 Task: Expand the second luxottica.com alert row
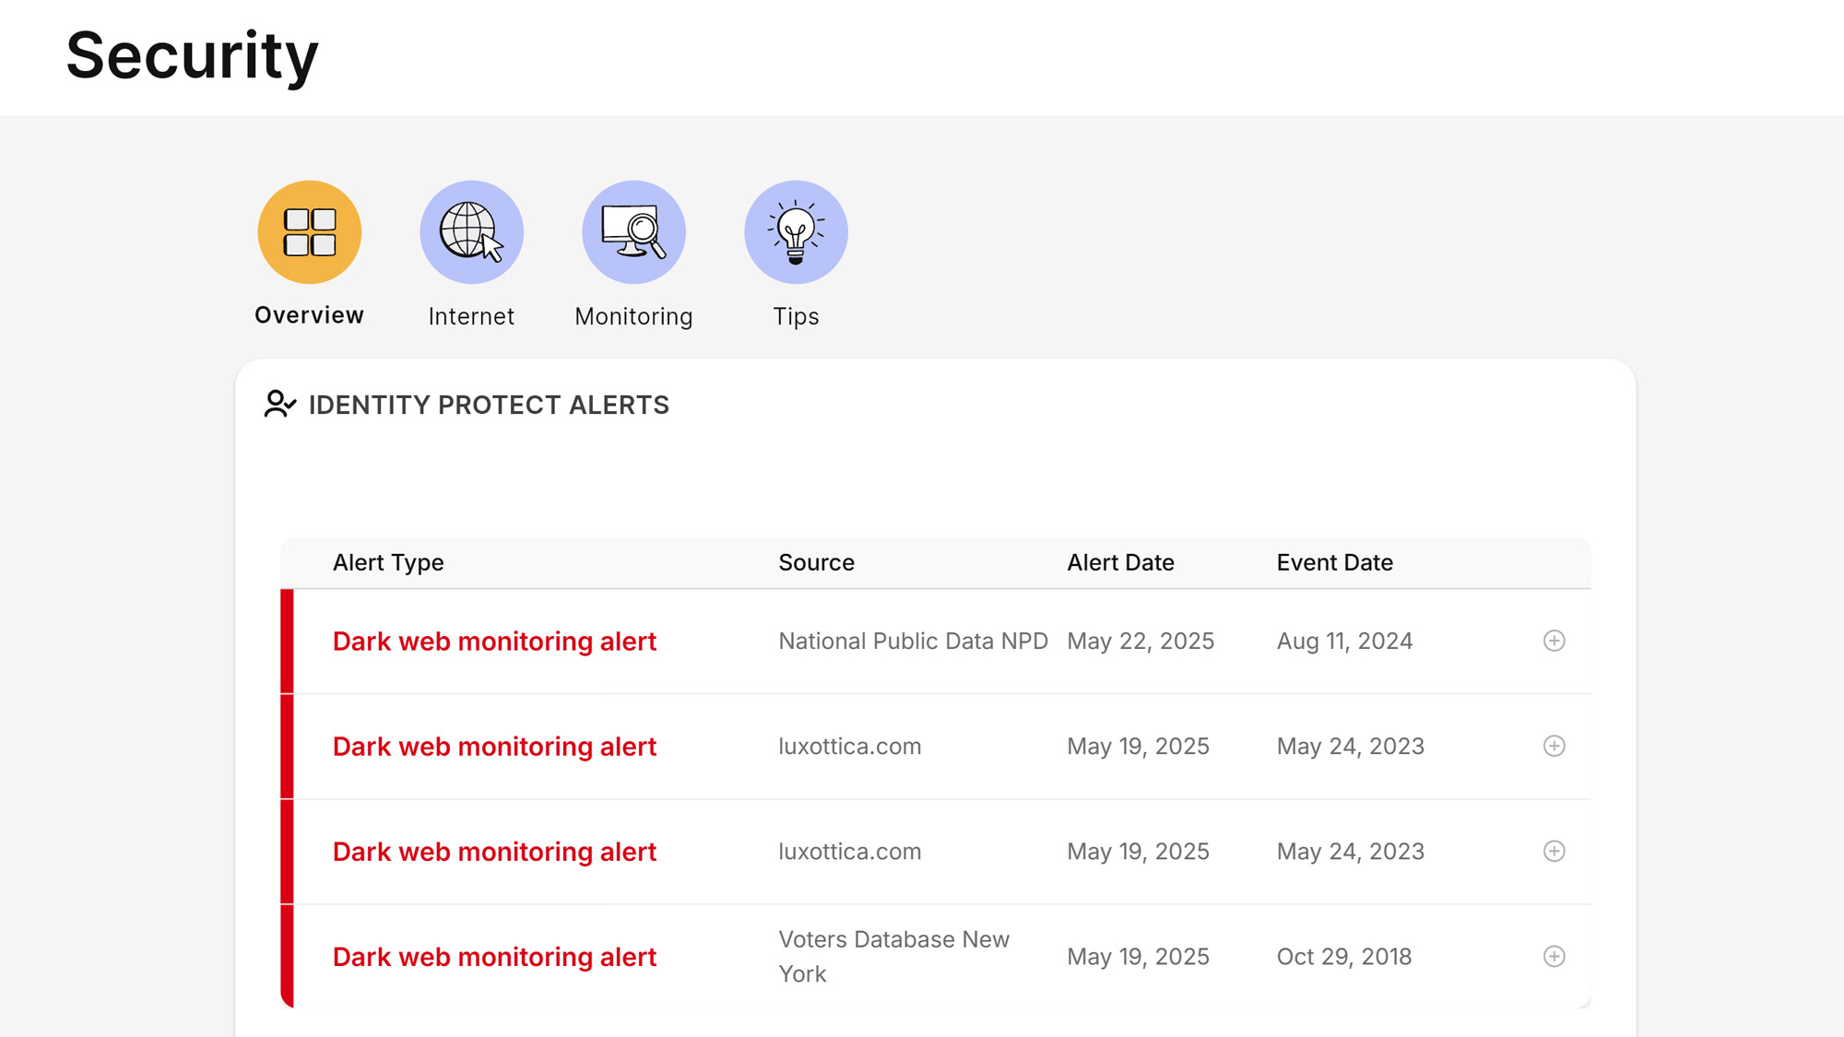(x=1554, y=851)
